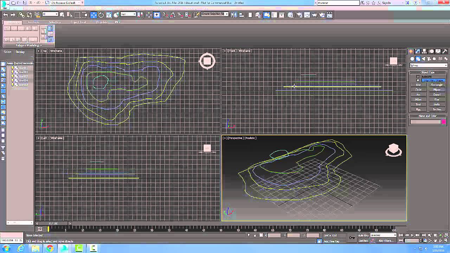Open the Render Setup teapot icon
450x253 pixels.
[300, 15]
